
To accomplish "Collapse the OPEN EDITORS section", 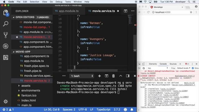I will coord(14,17).
